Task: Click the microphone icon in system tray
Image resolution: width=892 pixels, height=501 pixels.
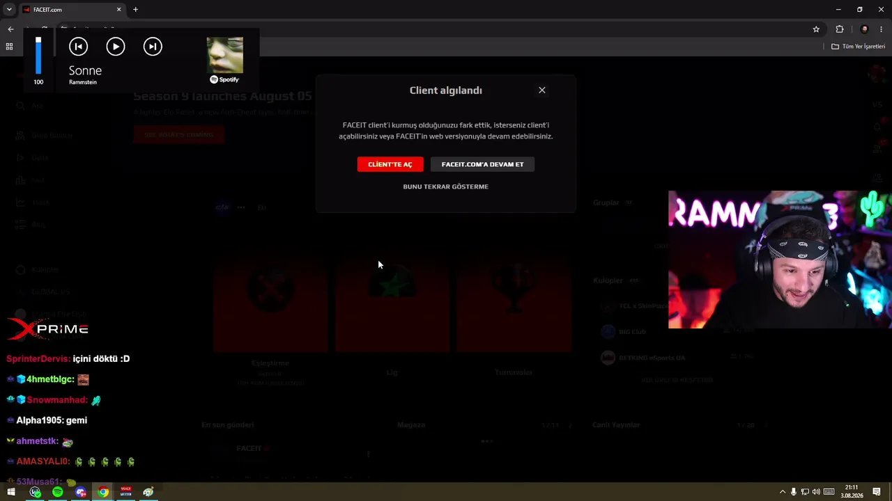Action: point(793,492)
